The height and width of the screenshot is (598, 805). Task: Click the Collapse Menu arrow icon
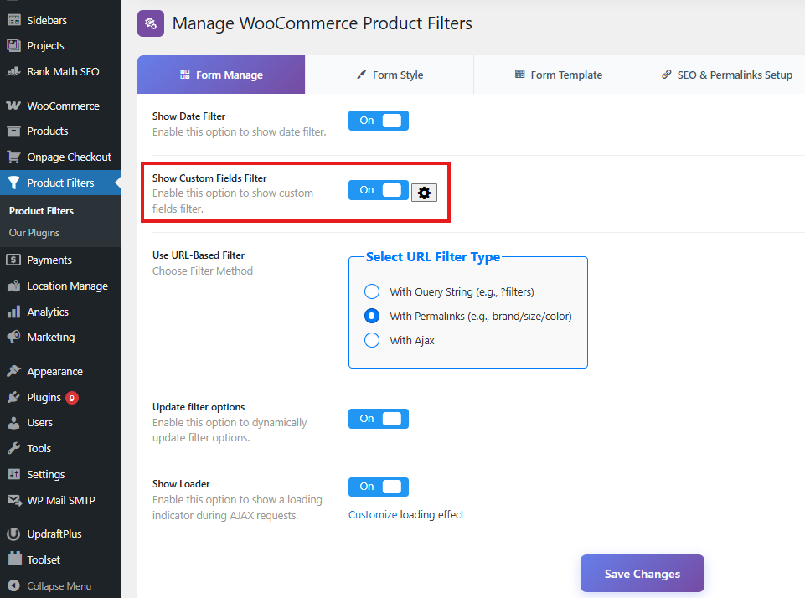pyautogui.click(x=14, y=585)
